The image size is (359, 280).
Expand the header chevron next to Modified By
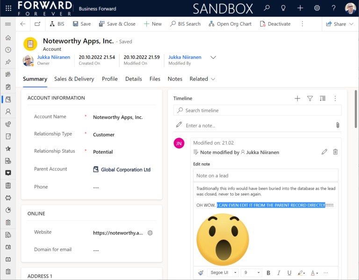pos(213,57)
